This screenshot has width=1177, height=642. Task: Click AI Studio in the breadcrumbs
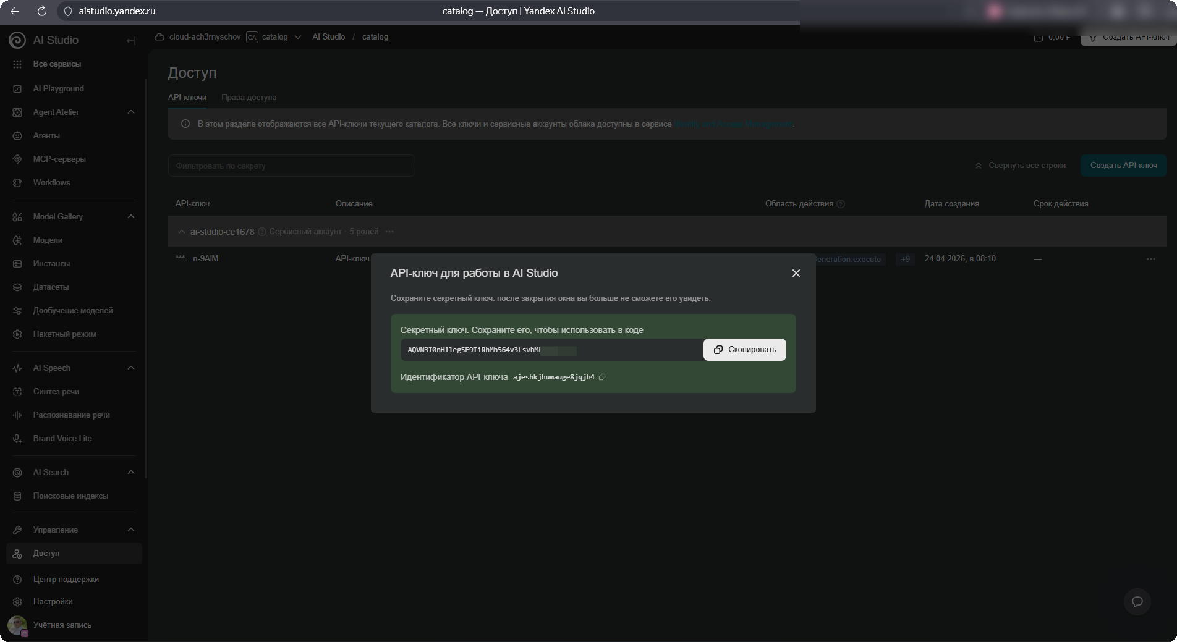coord(328,37)
